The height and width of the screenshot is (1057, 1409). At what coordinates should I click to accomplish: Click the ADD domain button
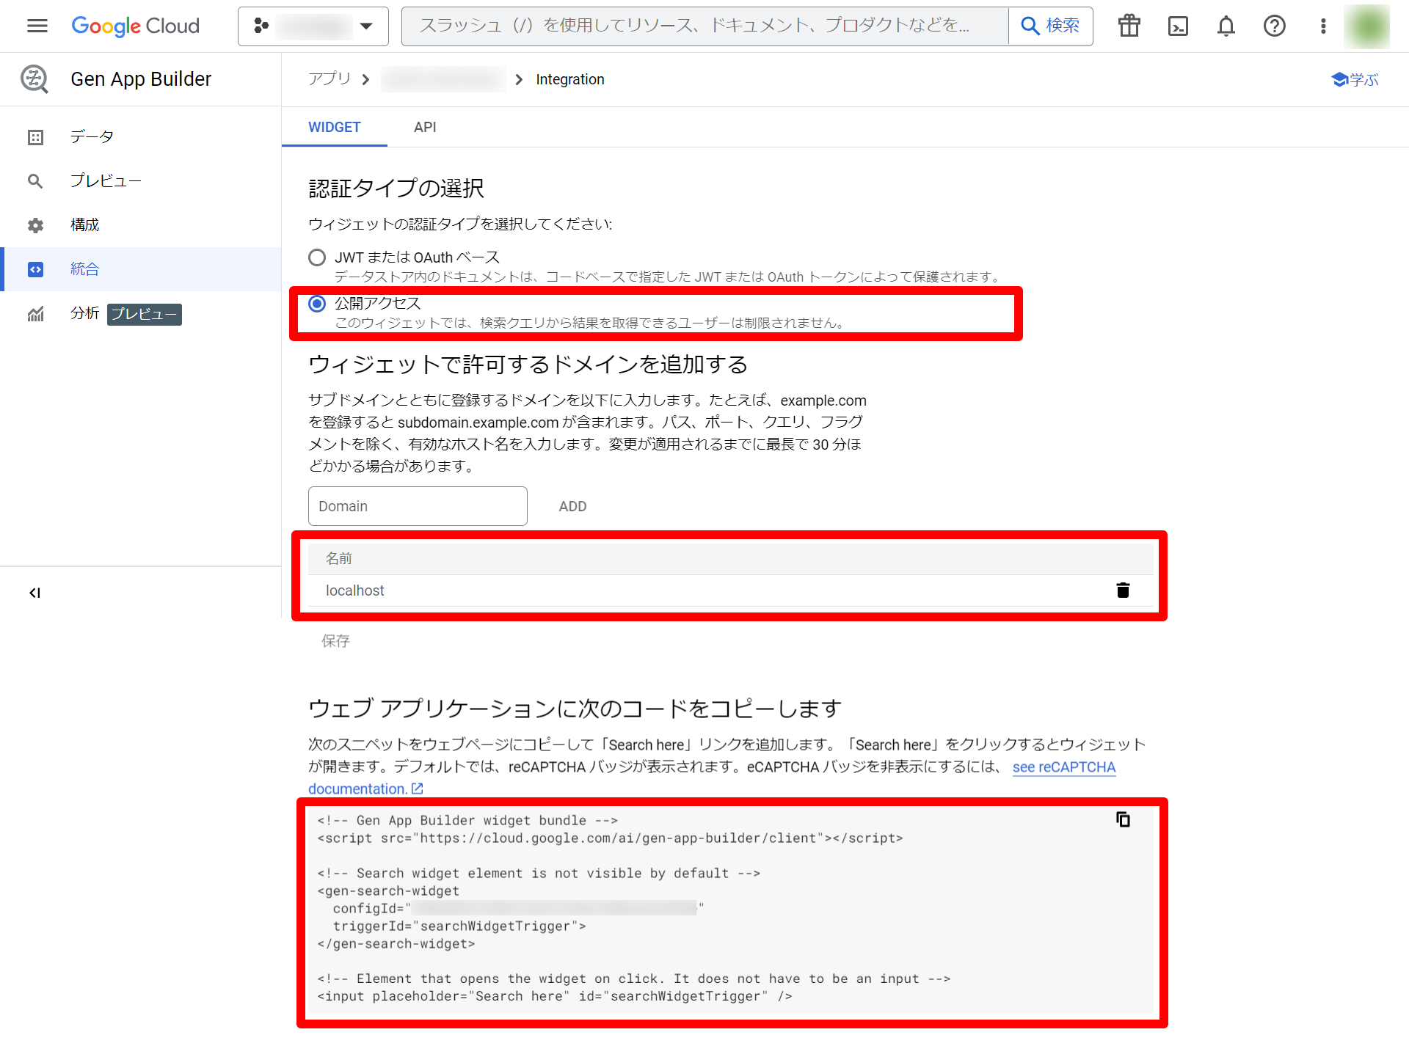coord(572,506)
